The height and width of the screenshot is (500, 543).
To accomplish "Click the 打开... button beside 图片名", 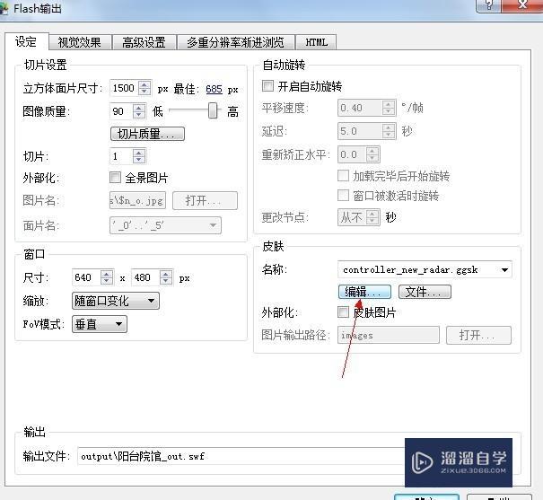I will 205,200.
